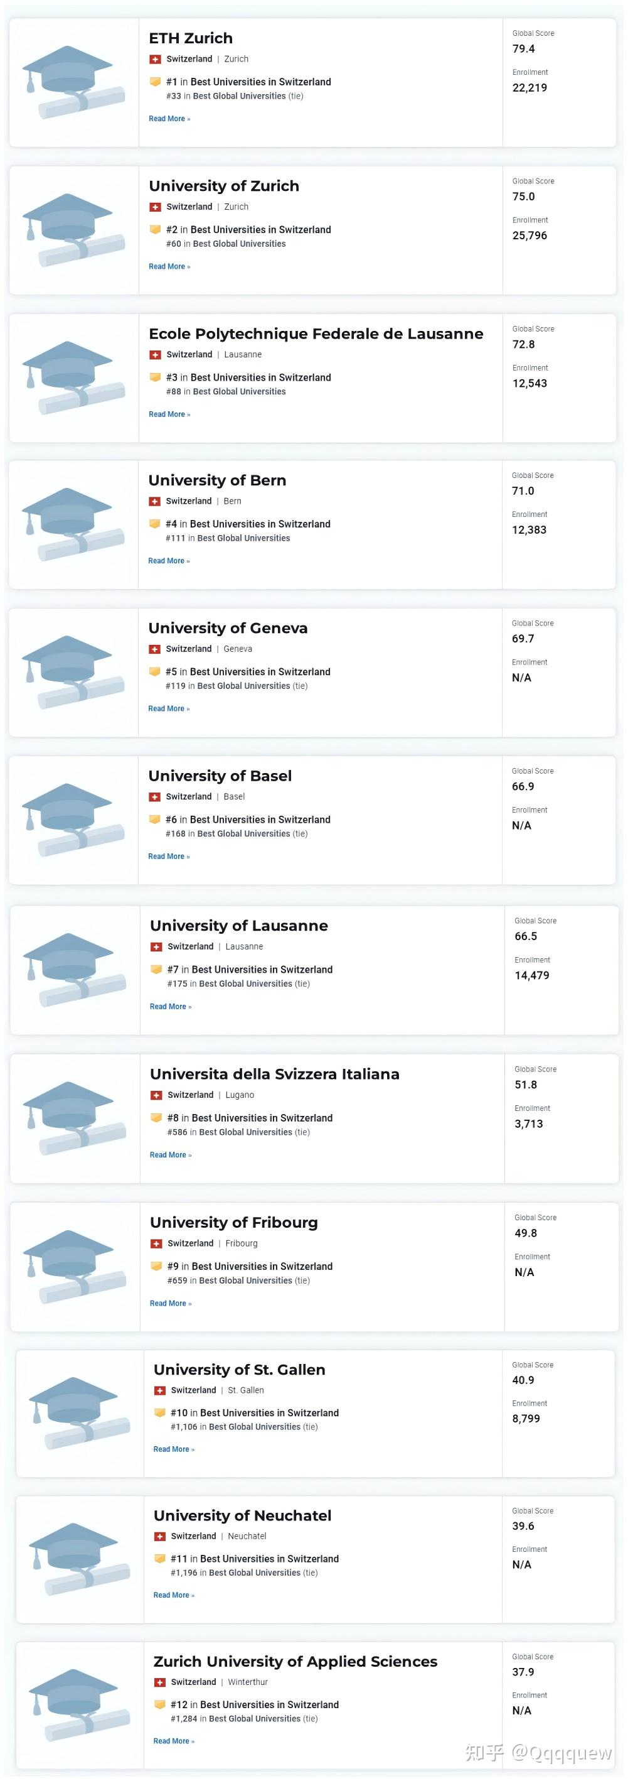Image resolution: width=628 pixels, height=1781 pixels.
Task: Click the badge icon for #10 St. Gallen ranking
Action: click(159, 1413)
